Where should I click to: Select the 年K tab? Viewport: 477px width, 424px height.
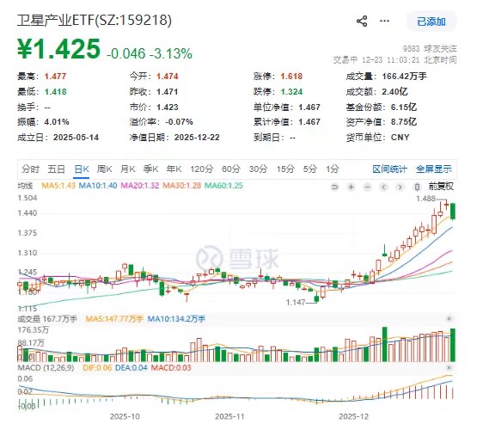pyautogui.click(x=174, y=169)
